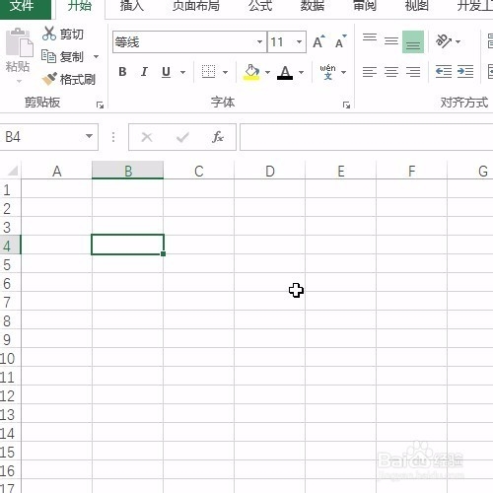Open the text orientation dropdown arrow
493x493 pixels.
458,41
